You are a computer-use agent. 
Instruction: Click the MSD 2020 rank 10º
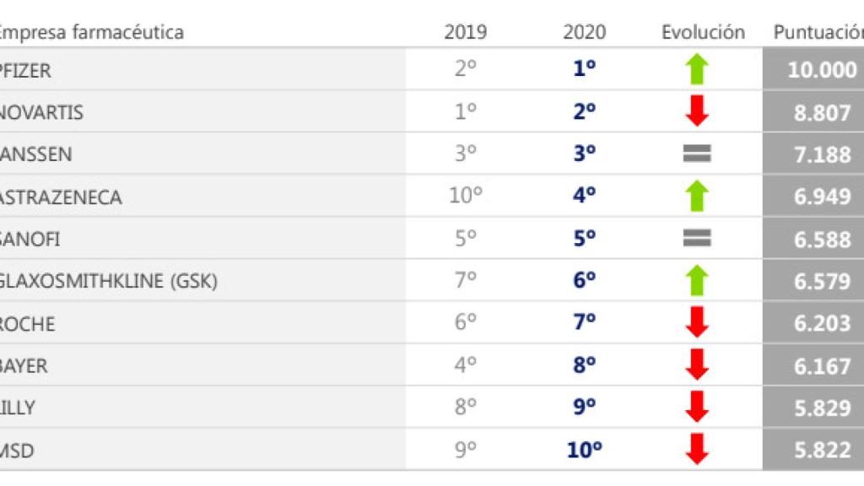(584, 450)
